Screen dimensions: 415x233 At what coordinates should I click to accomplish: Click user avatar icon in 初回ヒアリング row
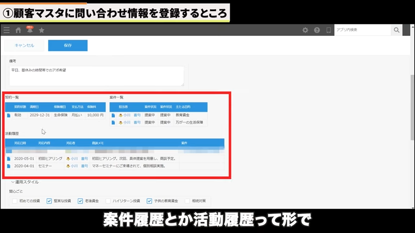pyautogui.click(x=68, y=159)
